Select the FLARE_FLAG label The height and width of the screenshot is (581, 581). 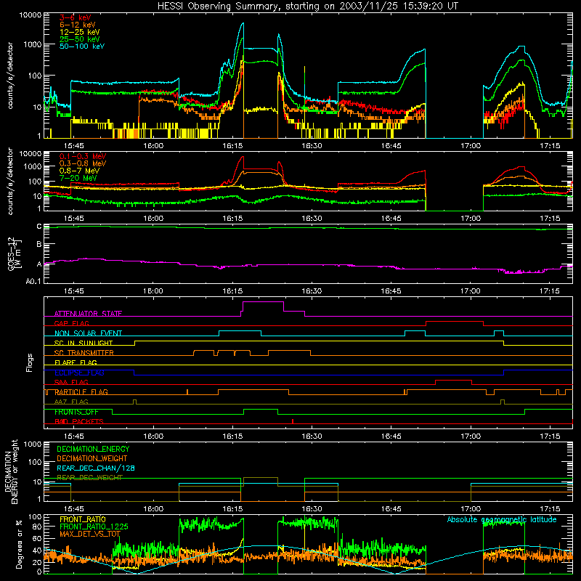coord(76,362)
